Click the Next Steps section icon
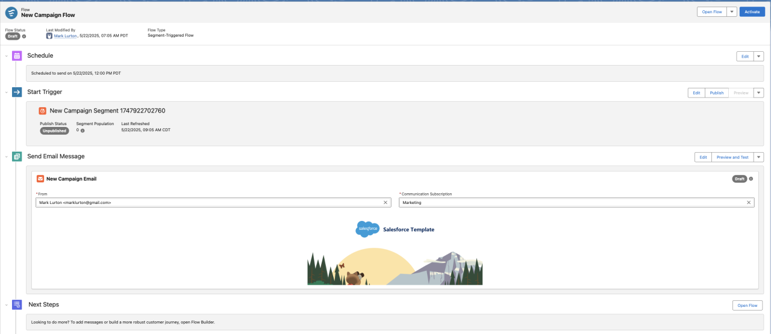 (x=17, y=305)
